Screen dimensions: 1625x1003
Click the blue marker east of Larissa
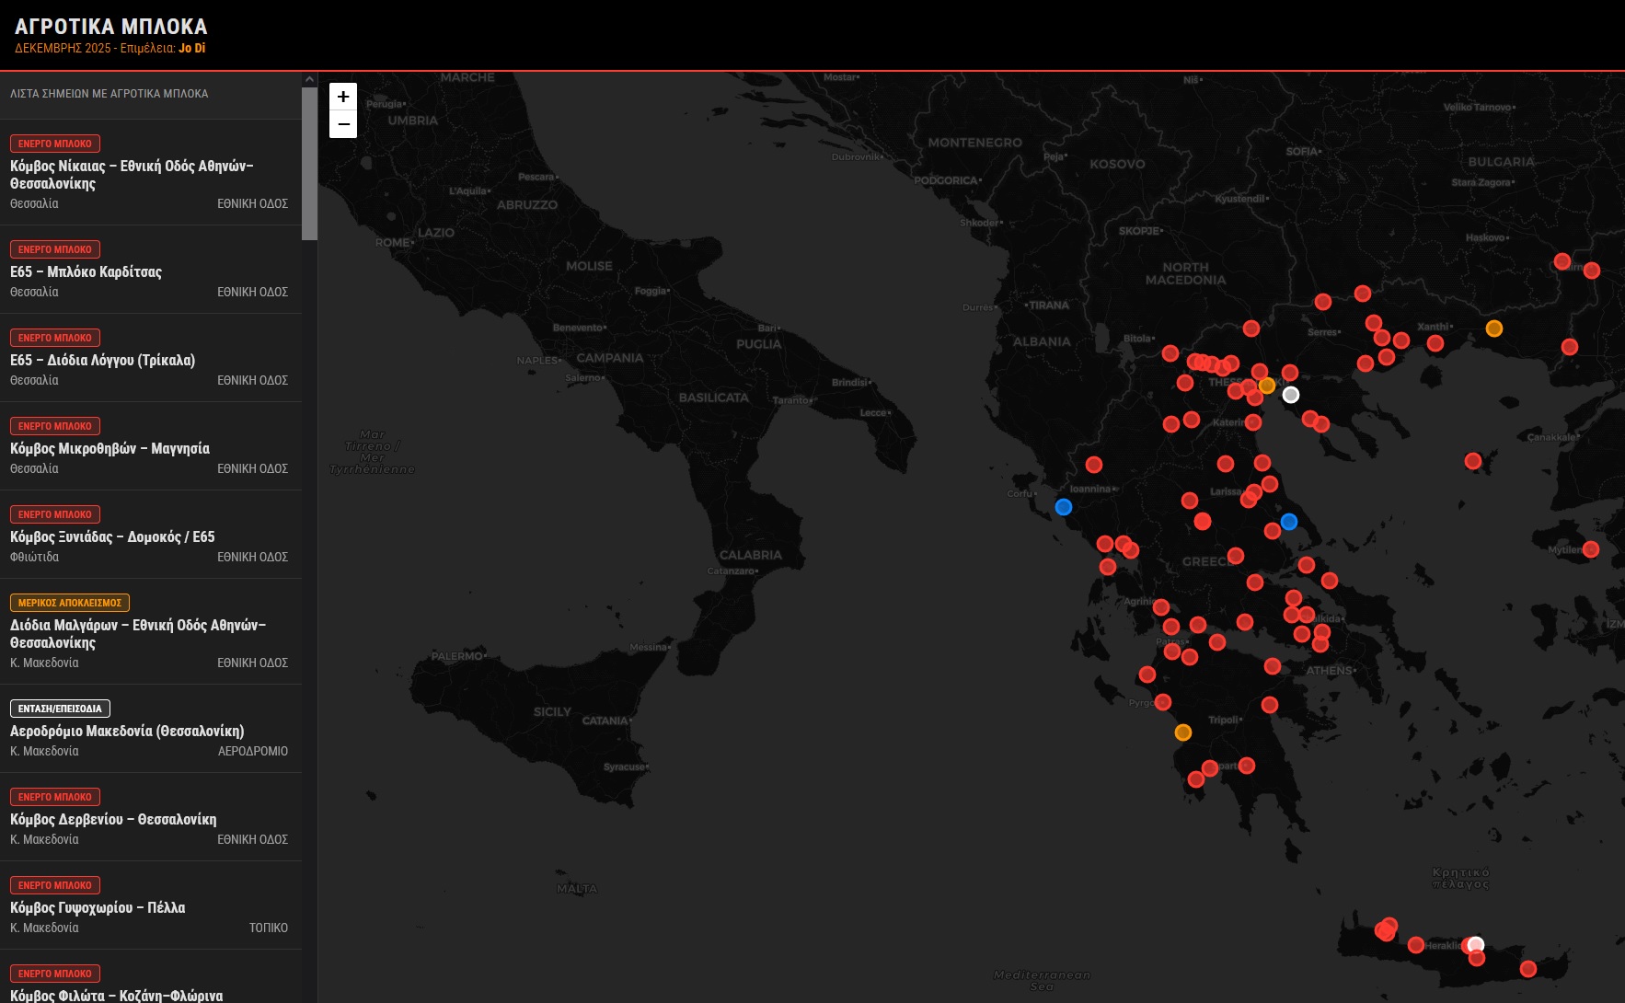coord(1289,522)
